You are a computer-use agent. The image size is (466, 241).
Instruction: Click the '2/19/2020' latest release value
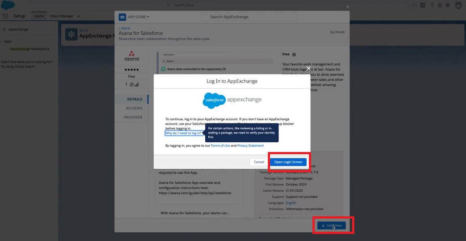pos(294,190)
